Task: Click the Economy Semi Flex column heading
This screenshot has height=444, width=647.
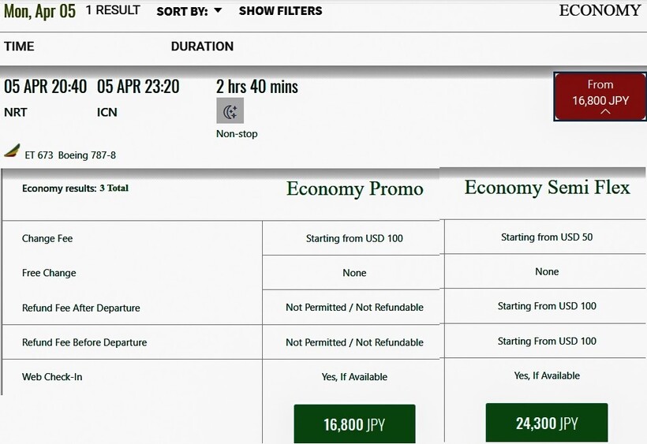Action: 547,188
